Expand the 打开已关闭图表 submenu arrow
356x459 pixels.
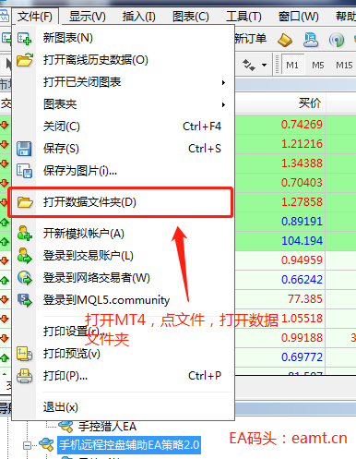click(x=223, y=82)
